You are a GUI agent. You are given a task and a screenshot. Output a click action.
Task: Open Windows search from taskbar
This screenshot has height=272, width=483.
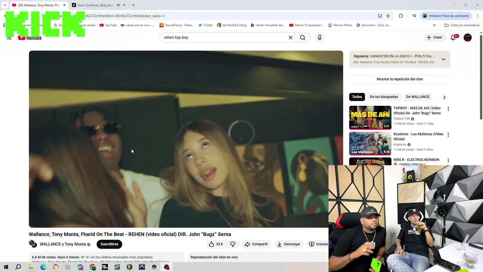tap(18, 267)
